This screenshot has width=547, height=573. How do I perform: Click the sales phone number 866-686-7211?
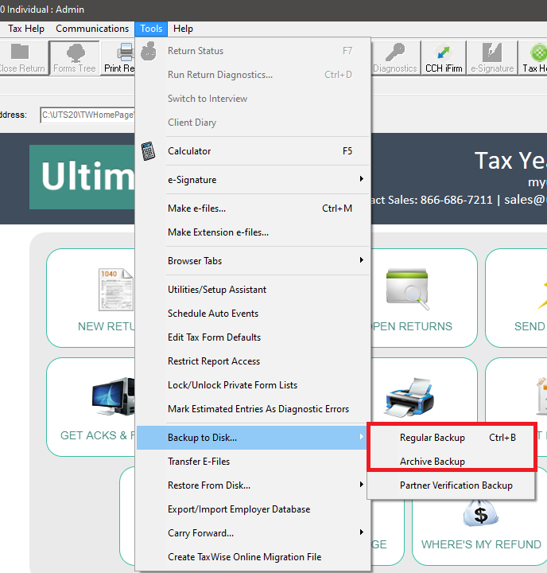[456, 200]
